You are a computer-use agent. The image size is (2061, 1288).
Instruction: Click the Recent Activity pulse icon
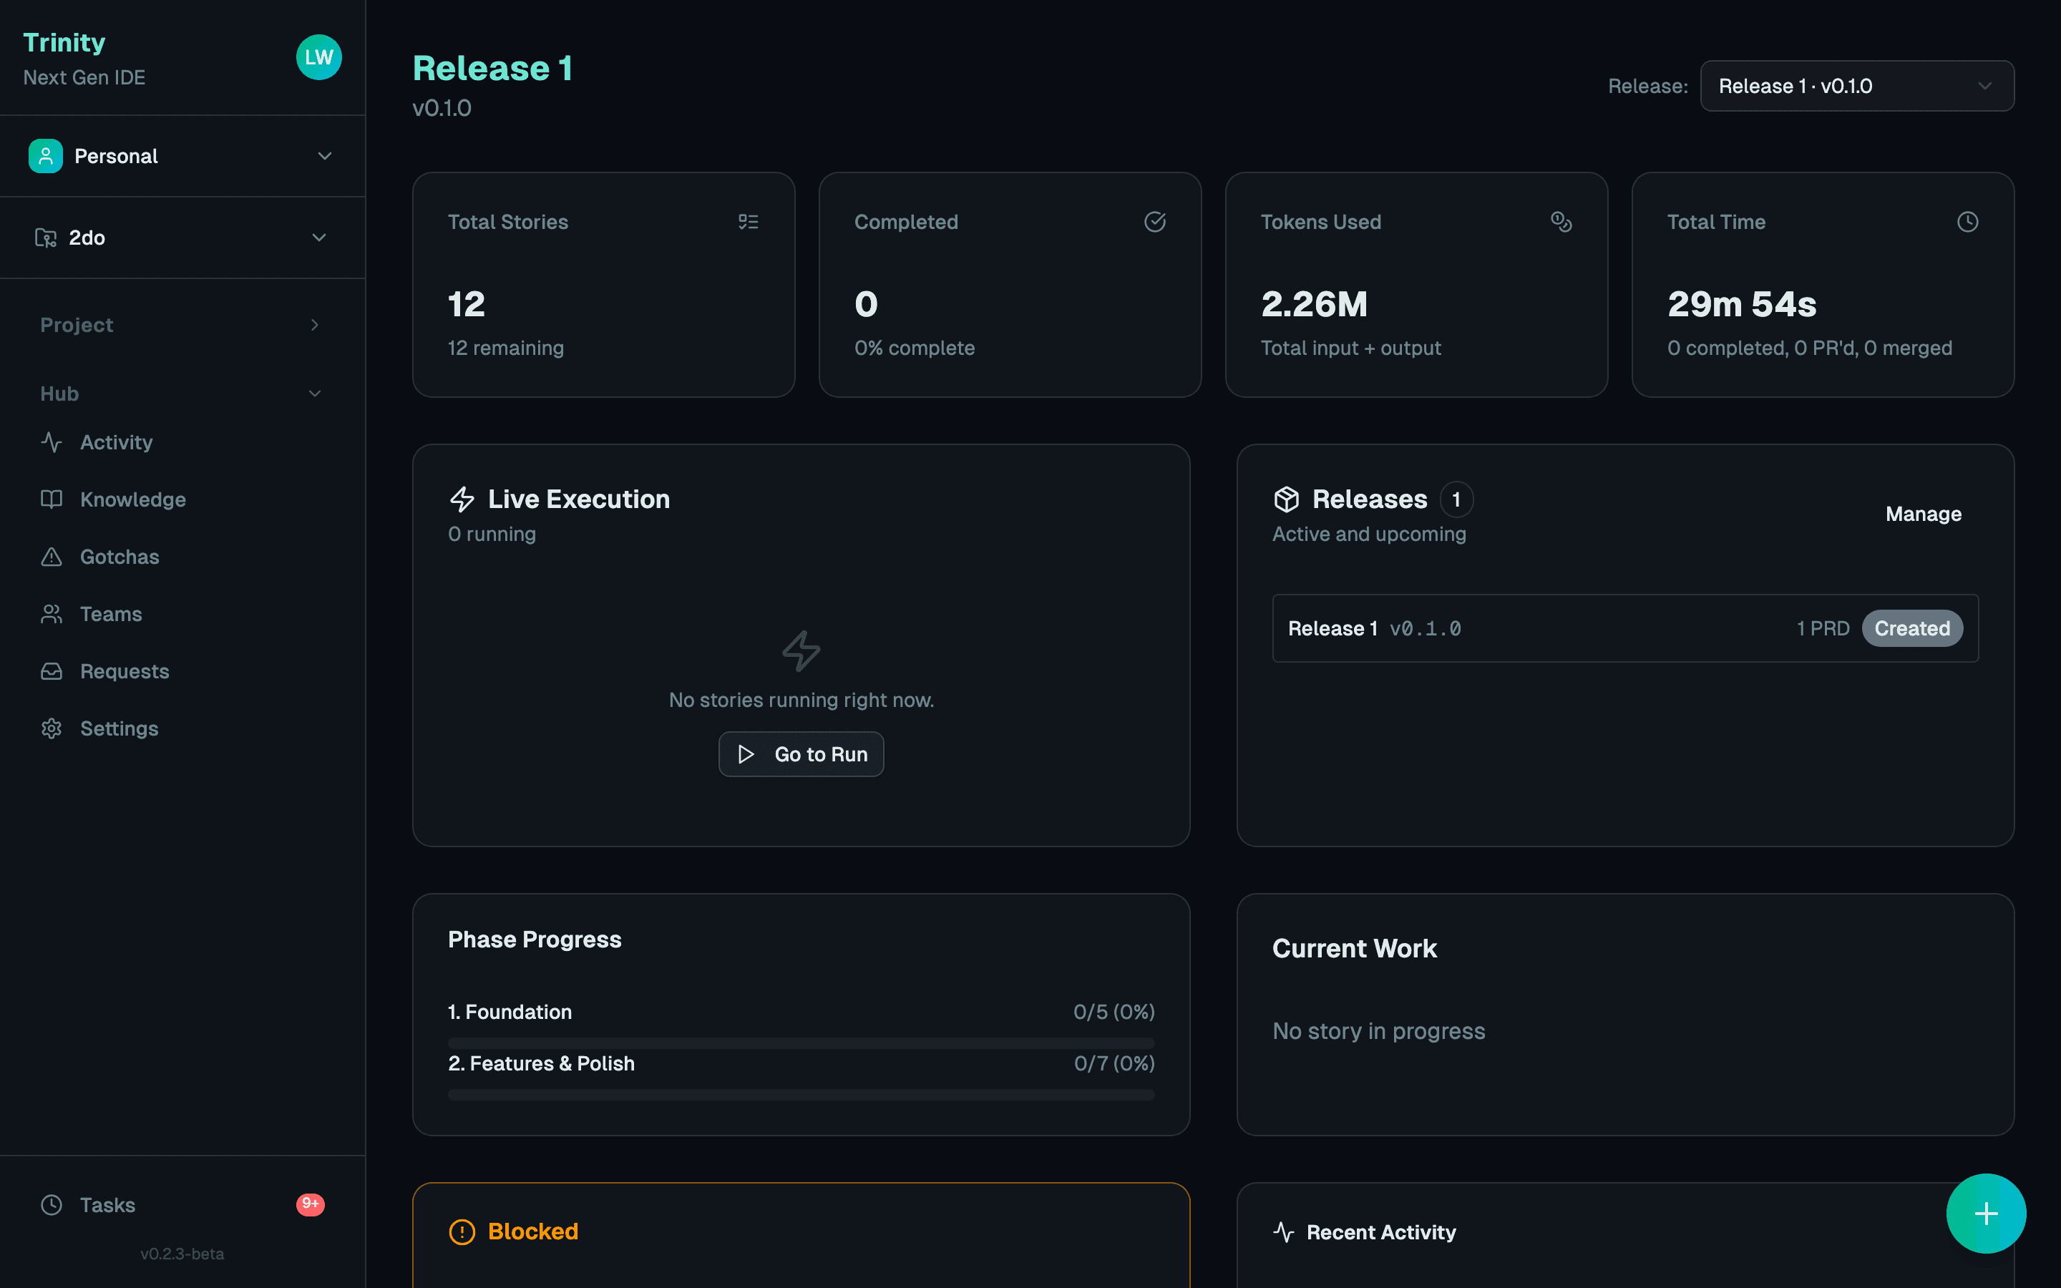1283,1231
